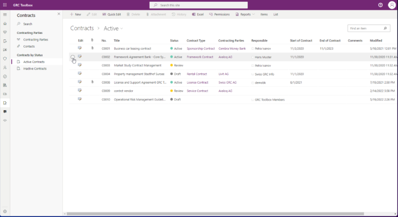Click the edit icon for contract C0001
398x217 pixels.
click(80, 48)
